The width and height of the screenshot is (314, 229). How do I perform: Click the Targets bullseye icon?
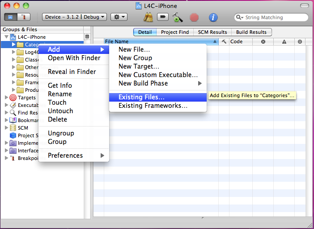13,98
